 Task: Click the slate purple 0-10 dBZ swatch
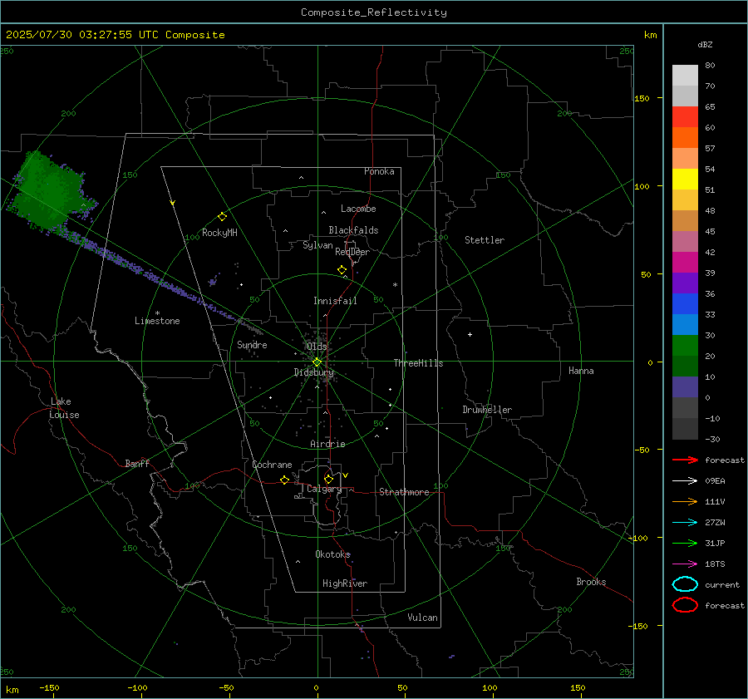click(x=685, y=387)
